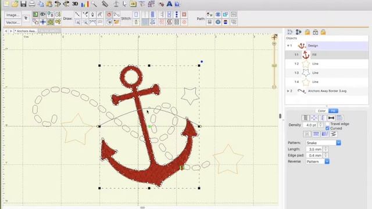
Task: Click the previous tab arrow left of Anchors tab
Action: [6, 31]
